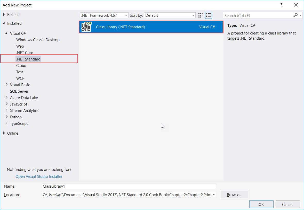Open Visual Studio Installer link
304x210 pixels.
coord(39,176)
